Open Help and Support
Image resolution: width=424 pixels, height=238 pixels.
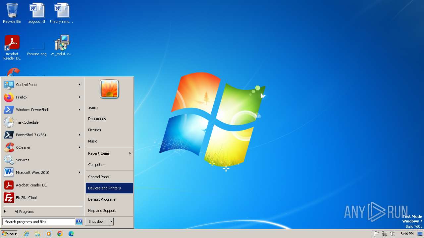tap(109, 211)
